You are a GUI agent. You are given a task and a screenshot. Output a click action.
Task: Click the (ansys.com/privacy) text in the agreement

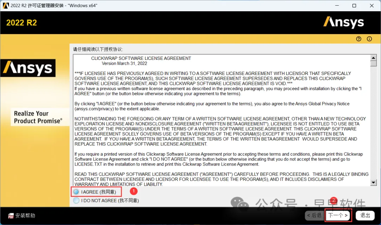pyautogui.click(x=94, y=109)
